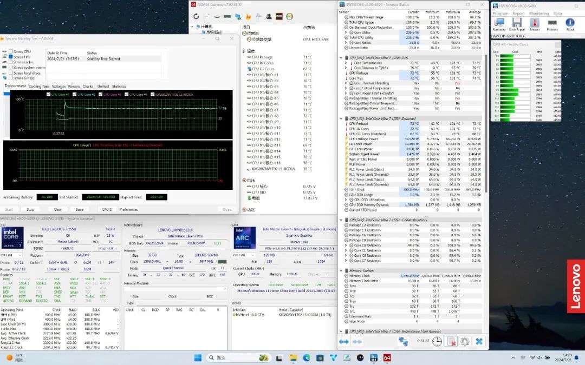Open the HWiNFO Summary icon

(499, 23)
